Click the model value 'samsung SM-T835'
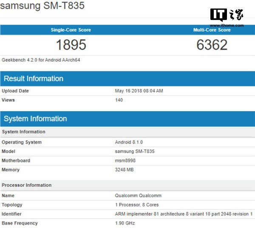Screen dimensions: 255x228 click(x=135, y=151)
